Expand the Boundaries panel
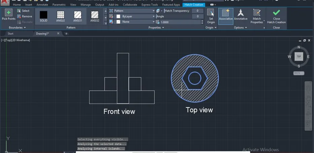314x153 pixels. 17,28
